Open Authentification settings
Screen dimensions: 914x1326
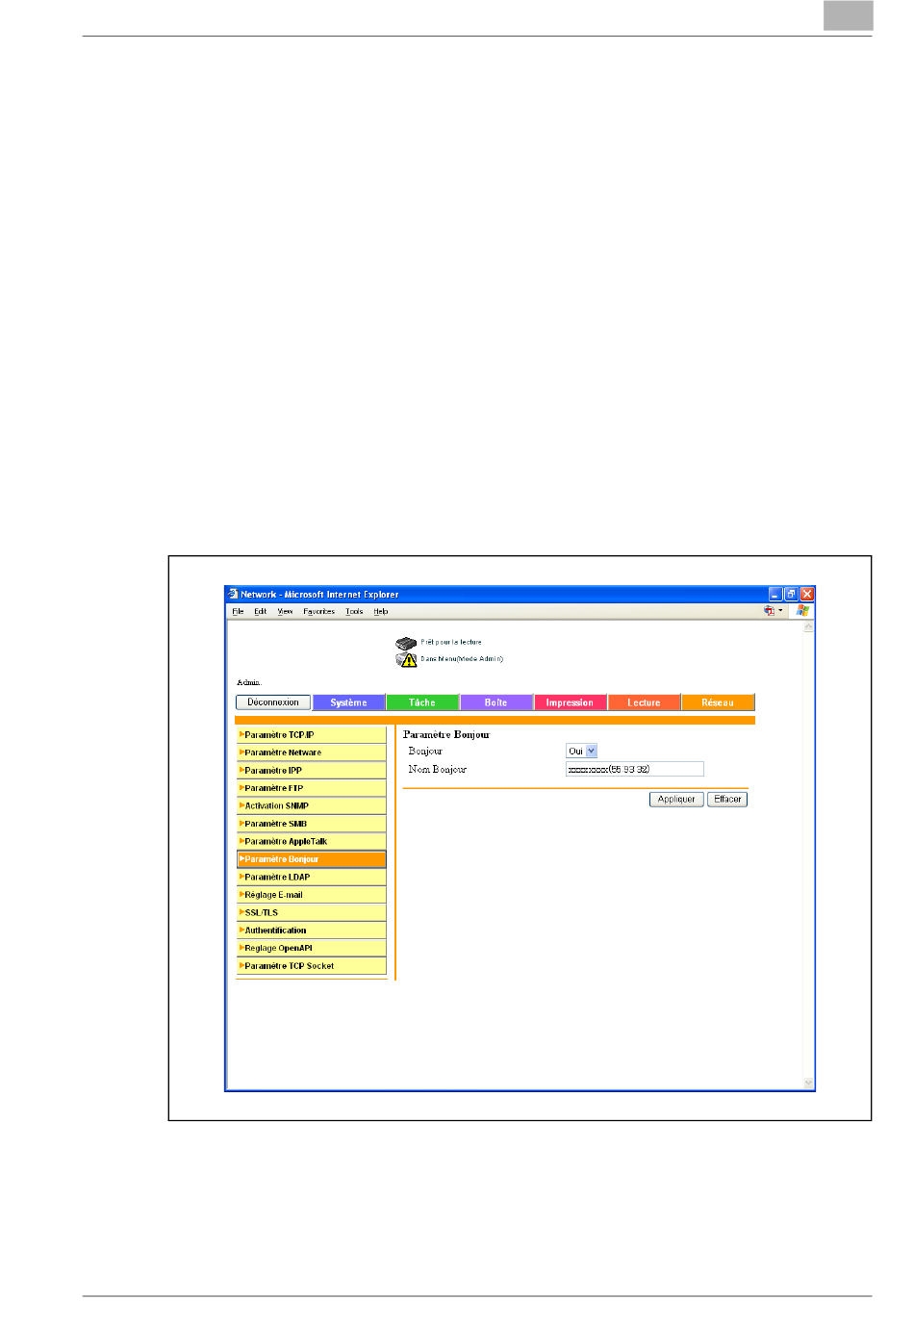coord(312,931)
